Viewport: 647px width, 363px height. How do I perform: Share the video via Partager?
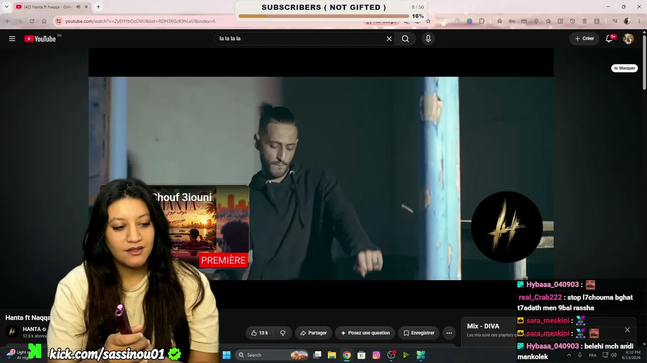coord(313,333)
